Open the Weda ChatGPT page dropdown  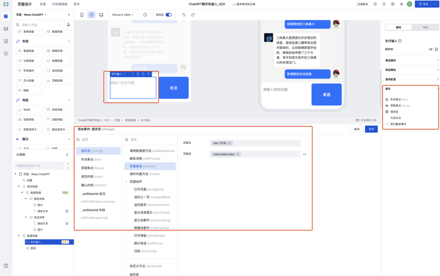[32, 15]
